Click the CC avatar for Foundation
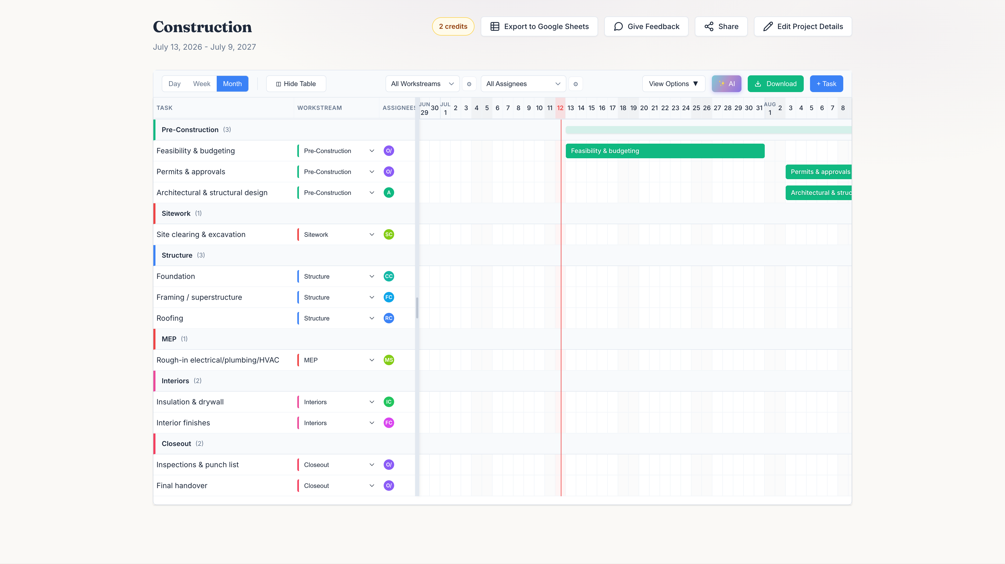The image size is (1005, 564). tap(389, 276)
